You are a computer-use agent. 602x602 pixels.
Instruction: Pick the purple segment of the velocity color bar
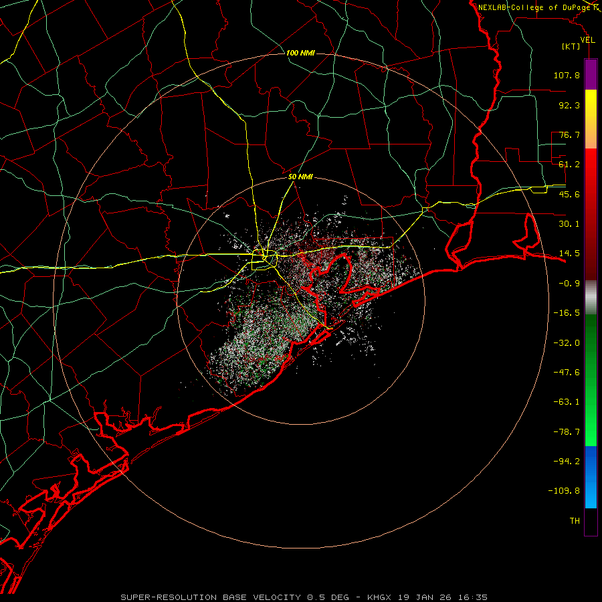591,74
